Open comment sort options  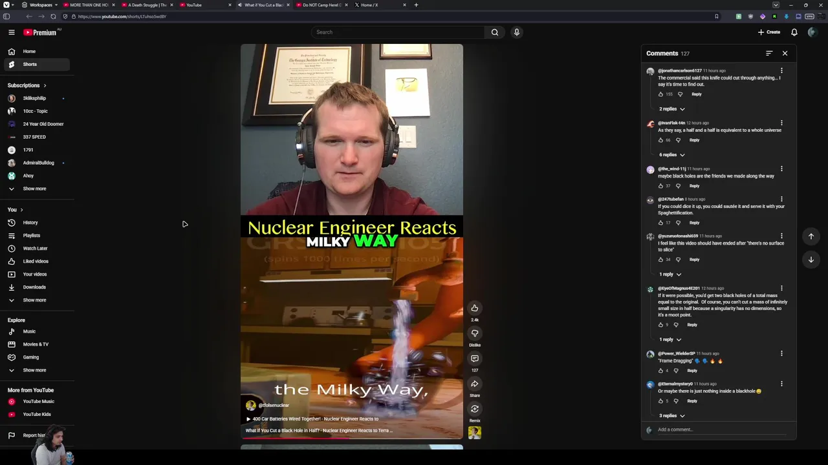point(769,54)
